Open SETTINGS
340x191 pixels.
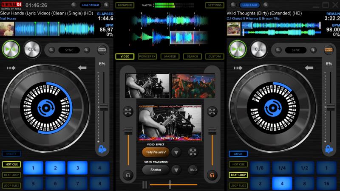tap(215, 5)
